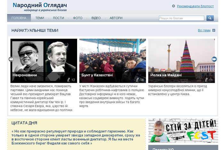Open the ВІДЕО section
The image size is (224, 150).
point(96,18)
